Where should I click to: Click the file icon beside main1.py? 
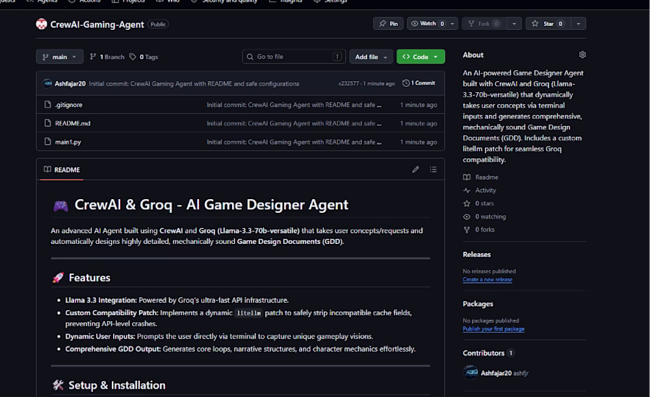coord(47,141)
